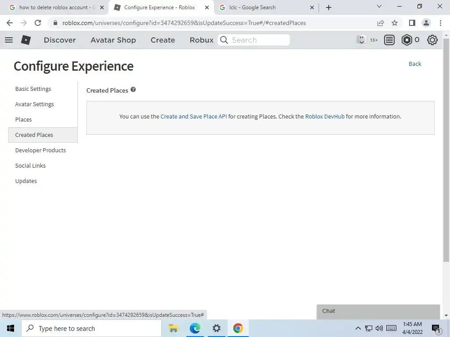450x337 pixels.
Task: Reload the page with the refresh icon
Action: tap(38, 23)
